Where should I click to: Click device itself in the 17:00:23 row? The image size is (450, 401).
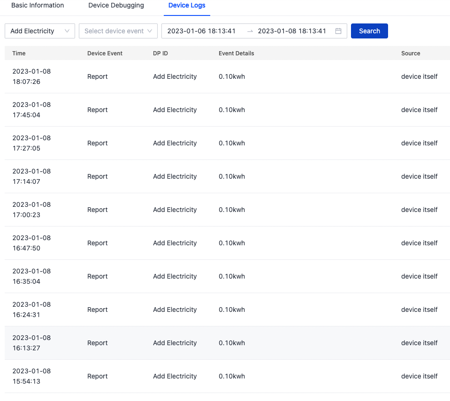click(x=419, y=210)
